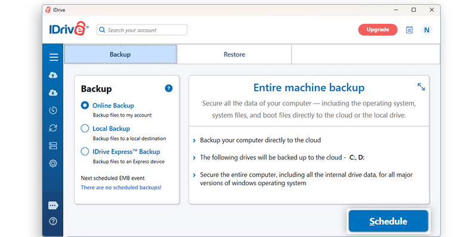Screen dimensions: 476x237
Task: Click the cloud download restore sidebar icon
Action: coord(53,92)
